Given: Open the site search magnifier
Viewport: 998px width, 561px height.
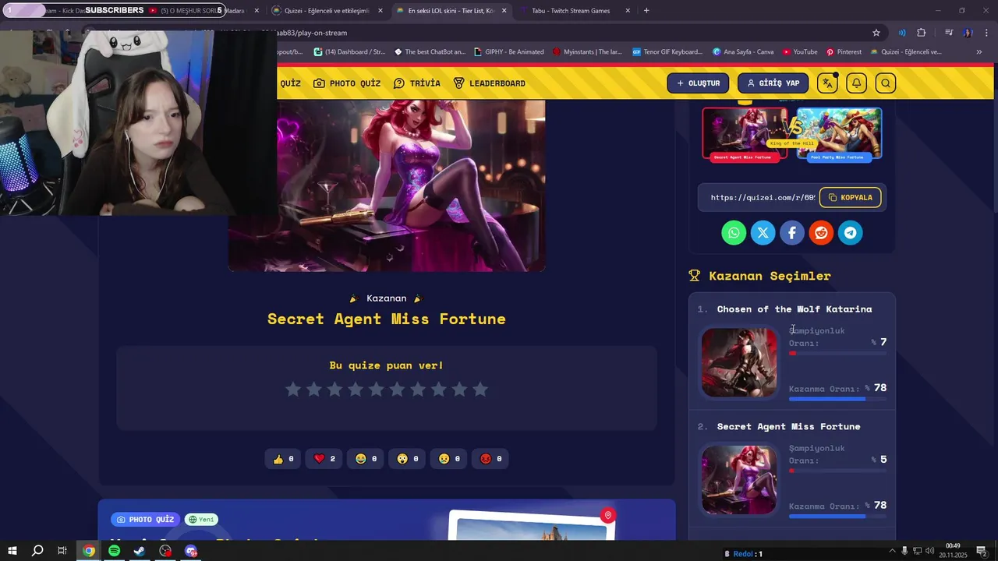Looking at the screenshot, I should click(885, 83).
